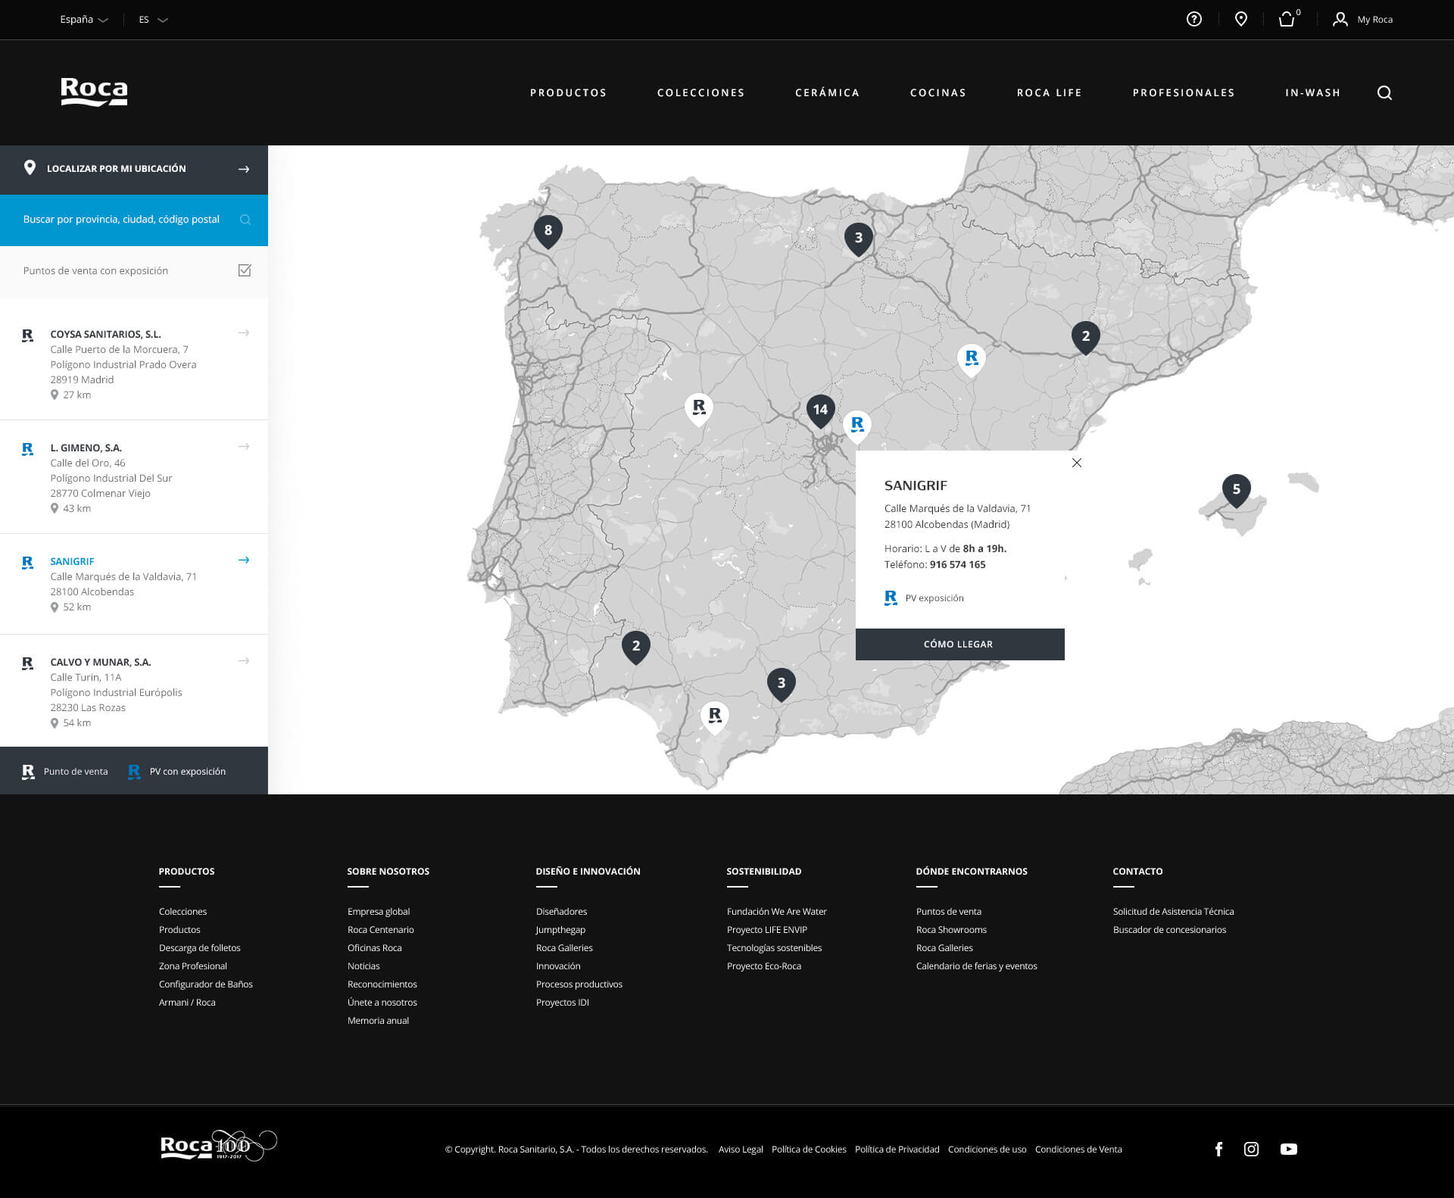Click the blue arrow next to SANIGRIF
1454x1198 pixels.
(x=244, y=560)
